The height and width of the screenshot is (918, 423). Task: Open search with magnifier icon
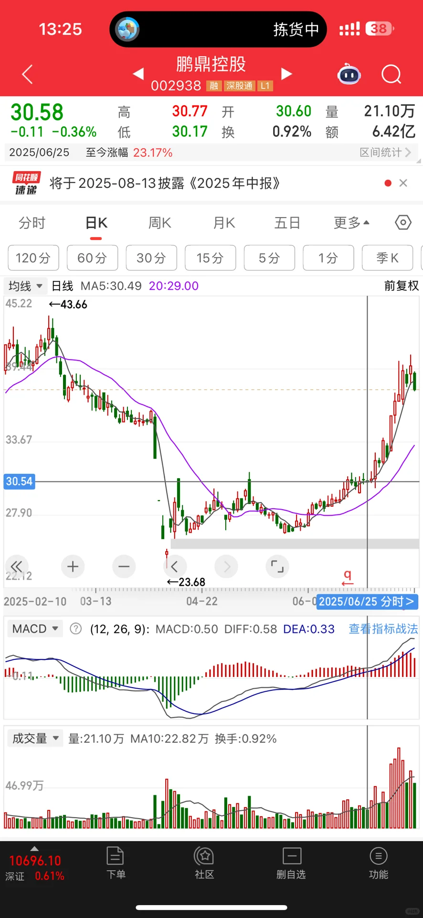(x=391, y=74)
